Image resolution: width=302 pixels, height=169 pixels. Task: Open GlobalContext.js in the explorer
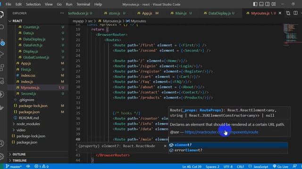pyautogui.click(x=38, y=57)
